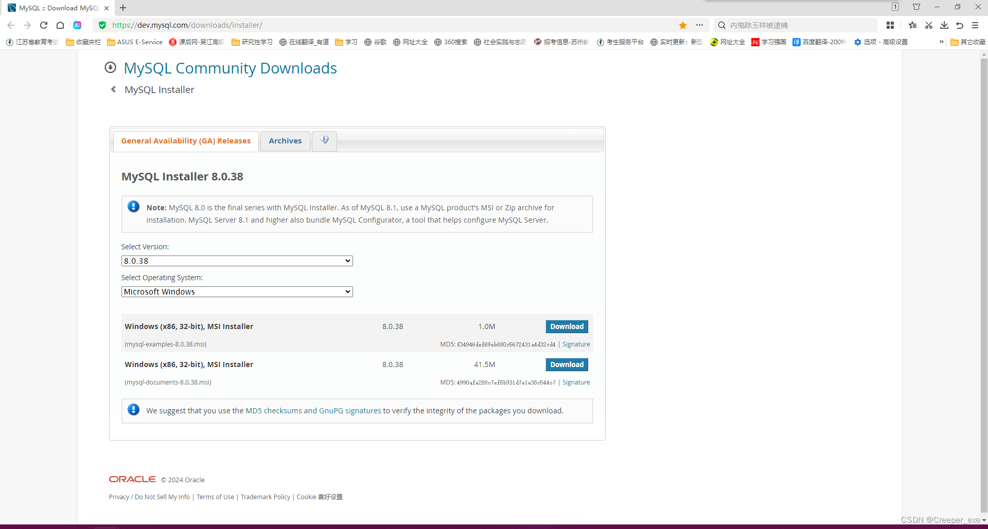Open the 研究性学习 bookmark folder

252,42
